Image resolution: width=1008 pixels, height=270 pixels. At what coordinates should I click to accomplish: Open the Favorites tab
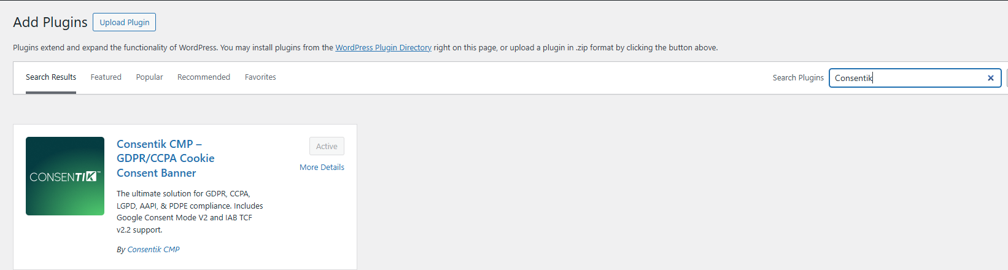[x=260, y=77]
